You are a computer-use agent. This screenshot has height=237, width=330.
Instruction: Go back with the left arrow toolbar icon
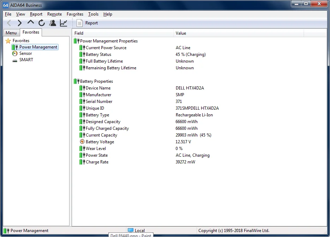point(9,23)
